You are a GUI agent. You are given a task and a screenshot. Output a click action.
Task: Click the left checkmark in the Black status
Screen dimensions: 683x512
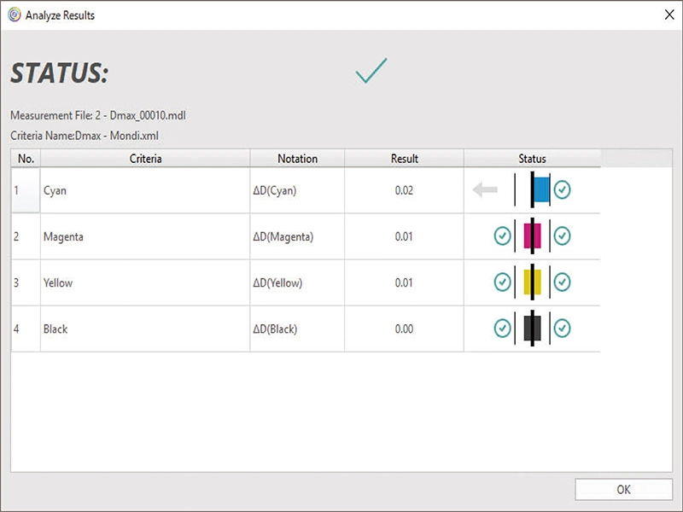point(504,329)
